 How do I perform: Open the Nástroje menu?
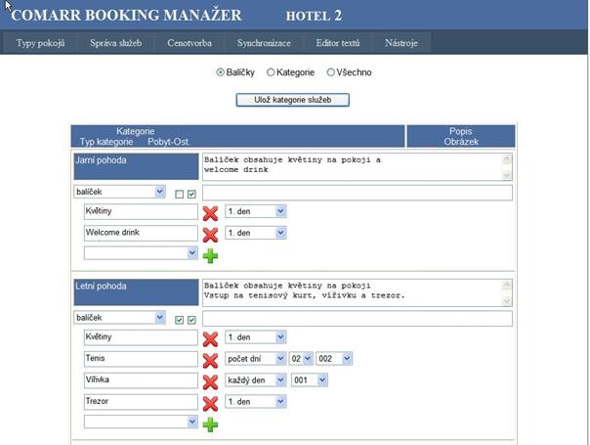(401, 43)
